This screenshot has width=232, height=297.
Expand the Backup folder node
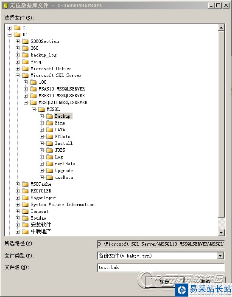42,116
